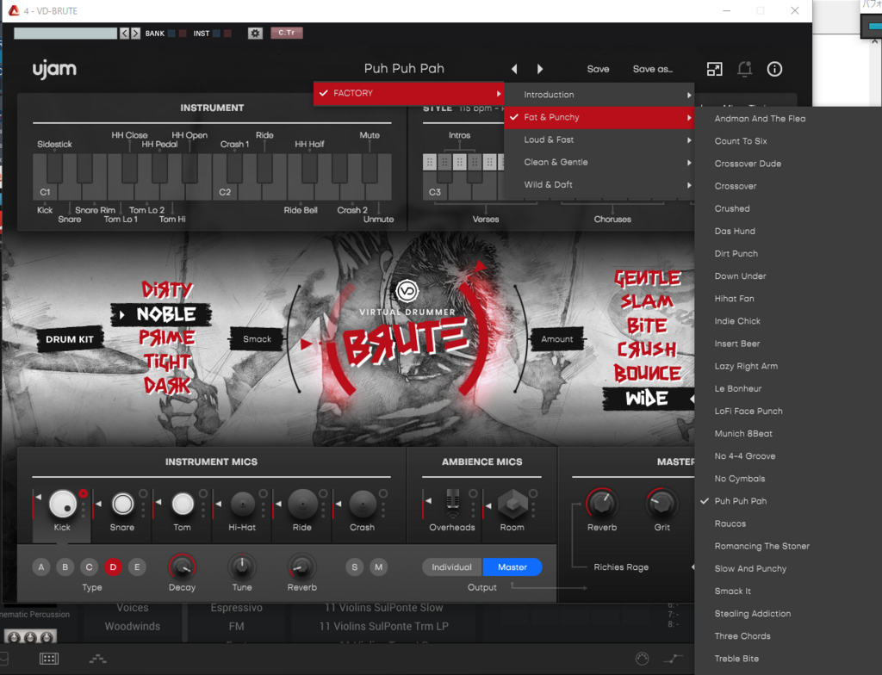Expand the FACTORY preset submenu

click(409, 93)
